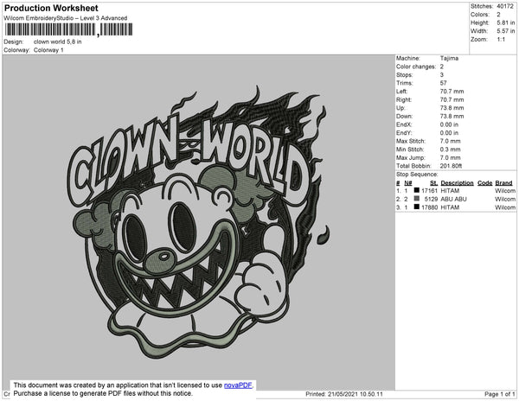This screenshot has height=401, width=519.
Task: Click the Wilcom brand in the ABU ABU row
Action: point(505,199)
